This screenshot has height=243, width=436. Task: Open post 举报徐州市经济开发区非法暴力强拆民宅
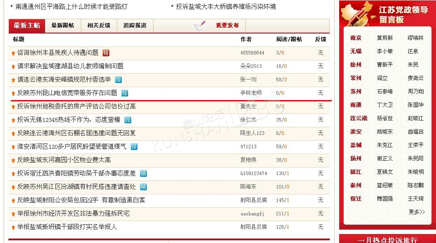[x=73, y=213]
